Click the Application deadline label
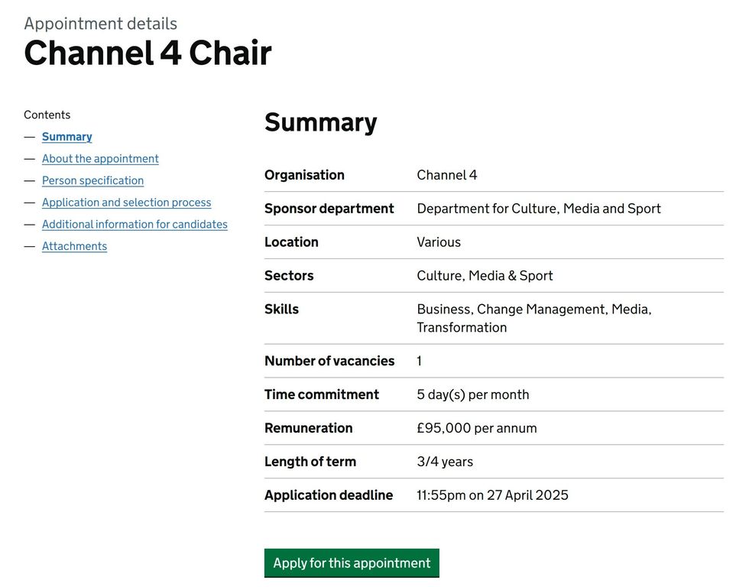Viewport: 749px width, 587px height. tap(329, 495)
